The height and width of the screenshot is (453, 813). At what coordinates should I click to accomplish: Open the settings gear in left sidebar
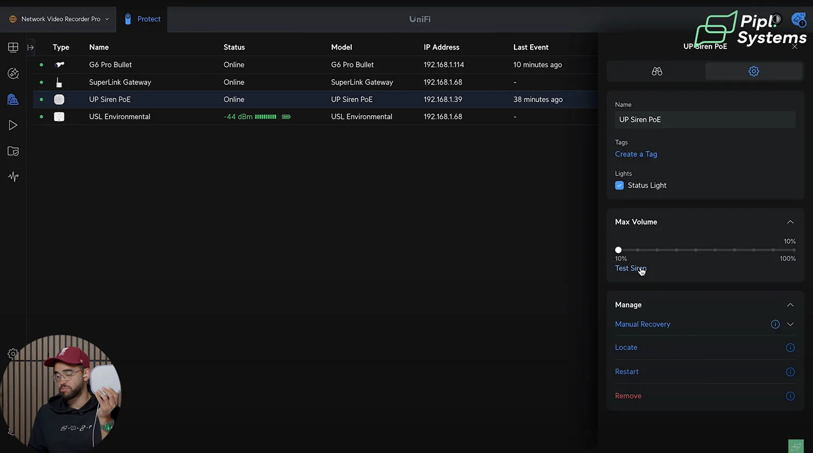click(13, 353)
